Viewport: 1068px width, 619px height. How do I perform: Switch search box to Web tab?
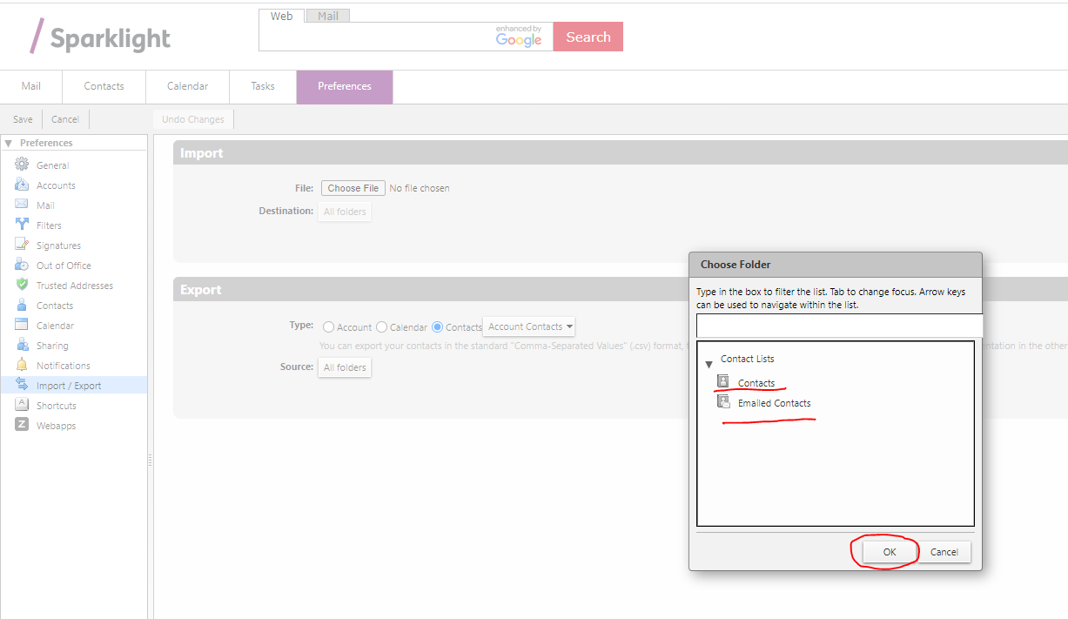click(x=281, y=16)
